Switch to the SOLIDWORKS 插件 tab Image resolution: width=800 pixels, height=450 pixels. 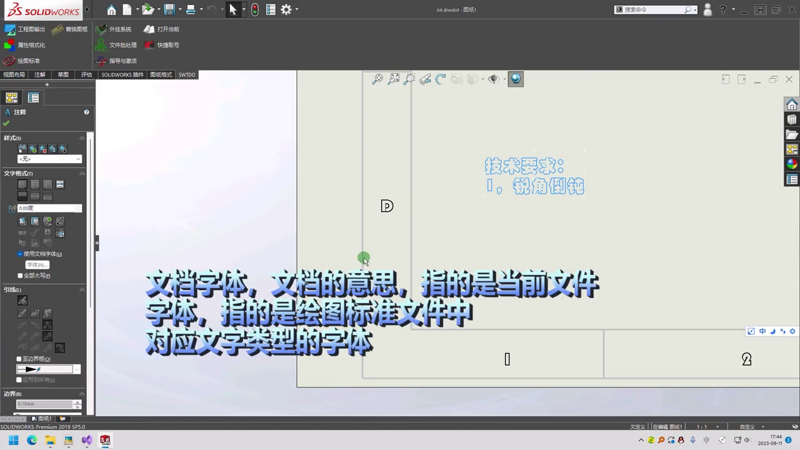click(122, 74)
